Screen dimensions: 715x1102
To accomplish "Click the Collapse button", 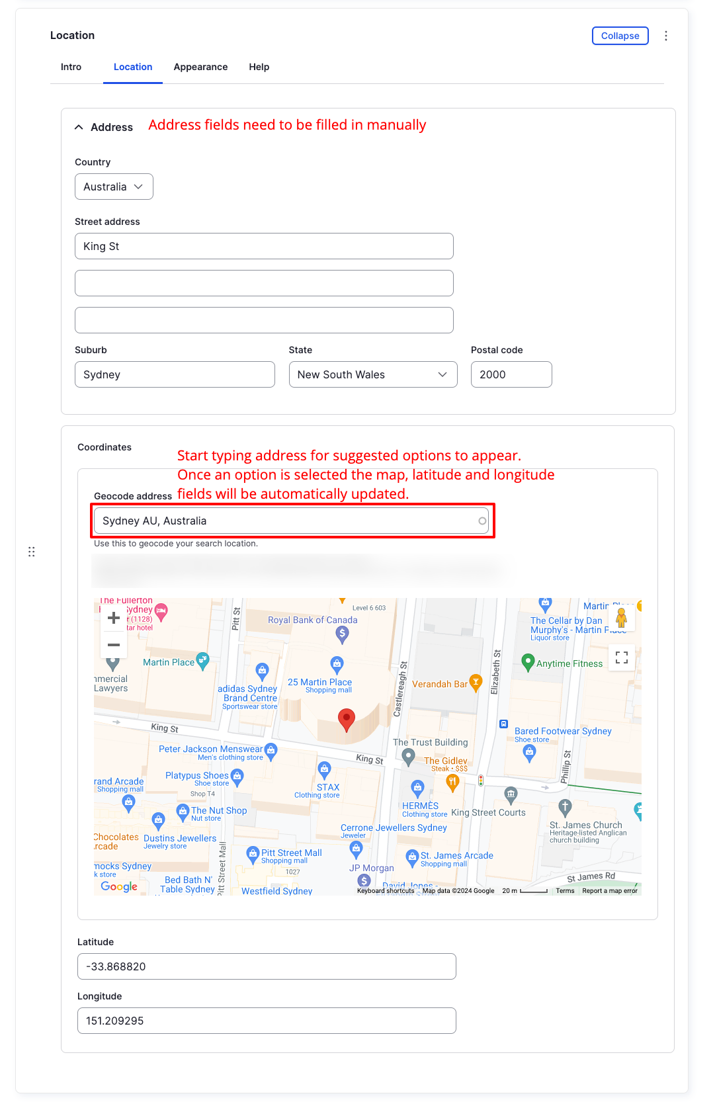I will pos(620,36).
